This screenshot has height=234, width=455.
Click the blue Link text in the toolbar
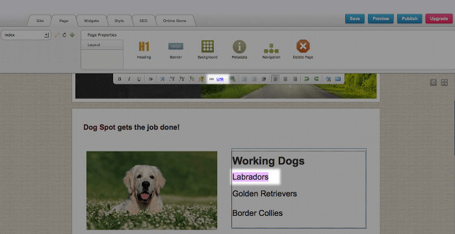[220, 79]
